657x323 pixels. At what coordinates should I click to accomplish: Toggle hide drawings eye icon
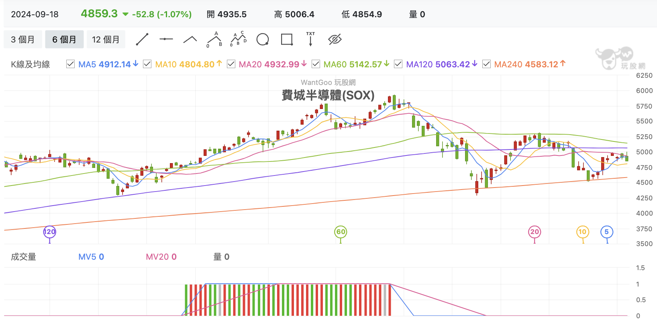click(x=335, y=39)
